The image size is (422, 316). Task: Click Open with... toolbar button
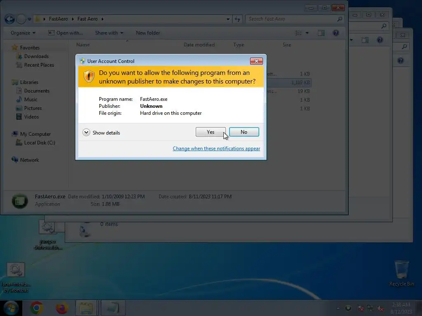click(x=66, y=33)
